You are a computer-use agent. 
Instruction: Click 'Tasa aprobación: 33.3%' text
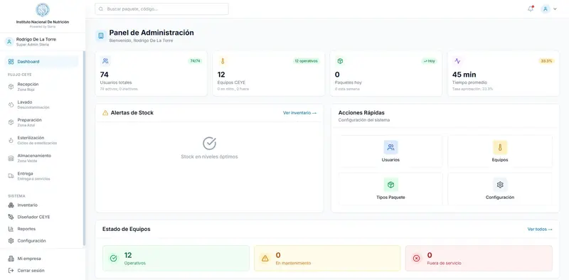[472, 89]
